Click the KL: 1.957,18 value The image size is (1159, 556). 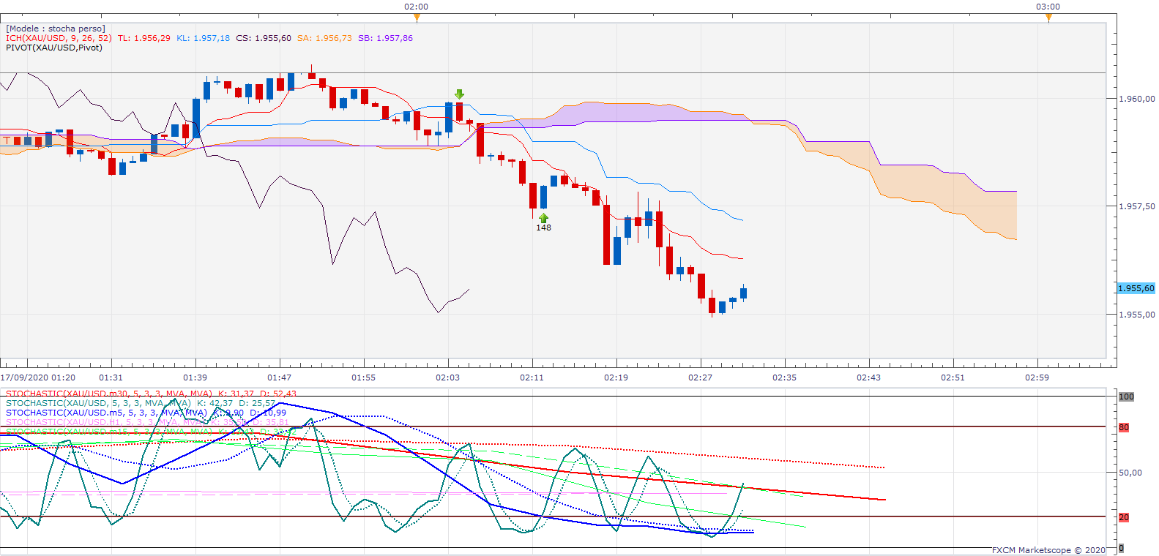(203, 38)
